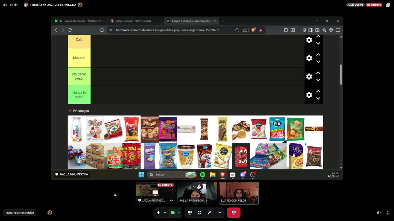This screenshot has width=394, height=221.
Task: Move the No debió existir tier down
Action: 318,80
